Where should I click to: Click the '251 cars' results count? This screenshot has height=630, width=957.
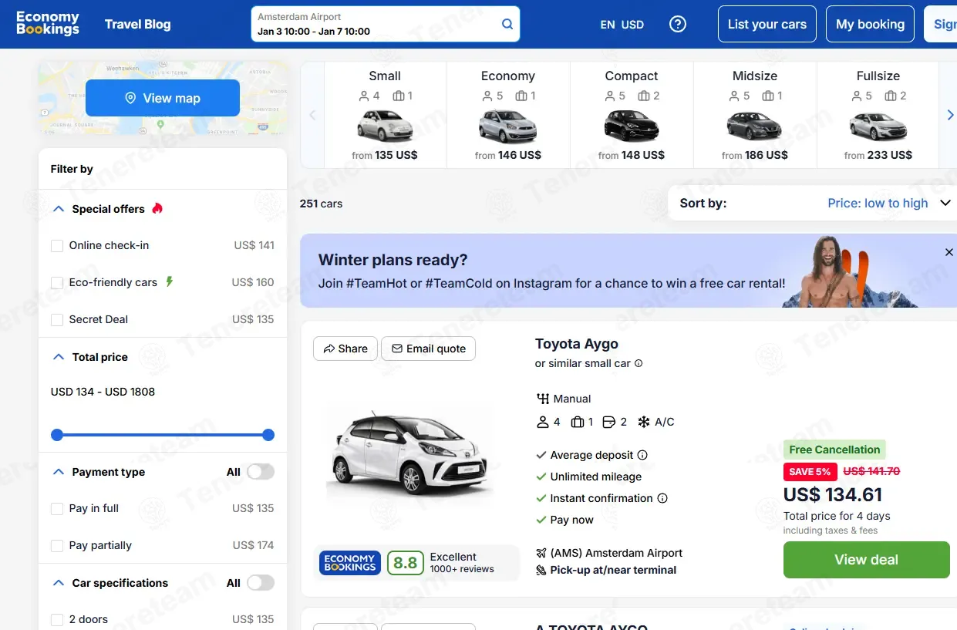[x=322, y=204]
